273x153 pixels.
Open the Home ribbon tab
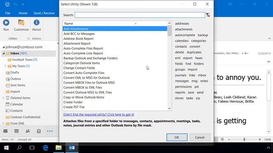[x=23, y=13]
